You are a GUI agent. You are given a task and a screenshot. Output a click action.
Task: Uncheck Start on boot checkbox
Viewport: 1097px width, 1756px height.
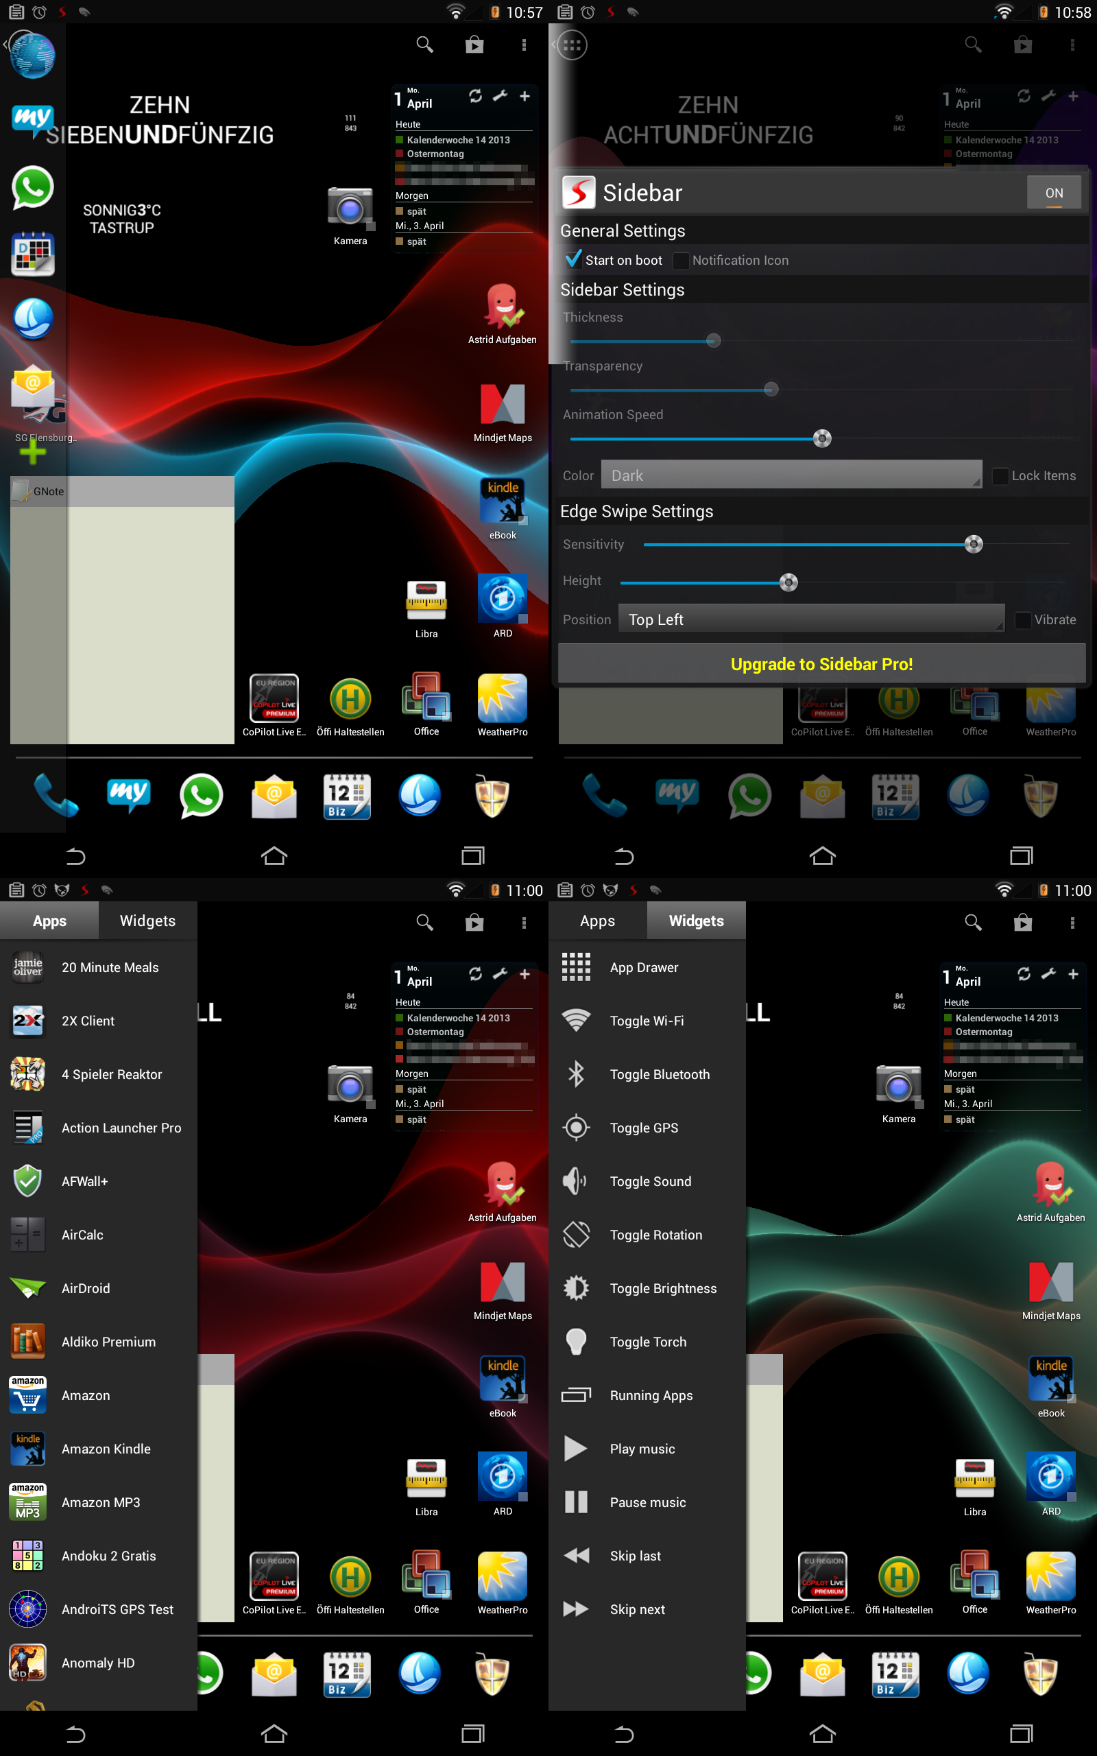pyautogui.click(x=574, y=259)
